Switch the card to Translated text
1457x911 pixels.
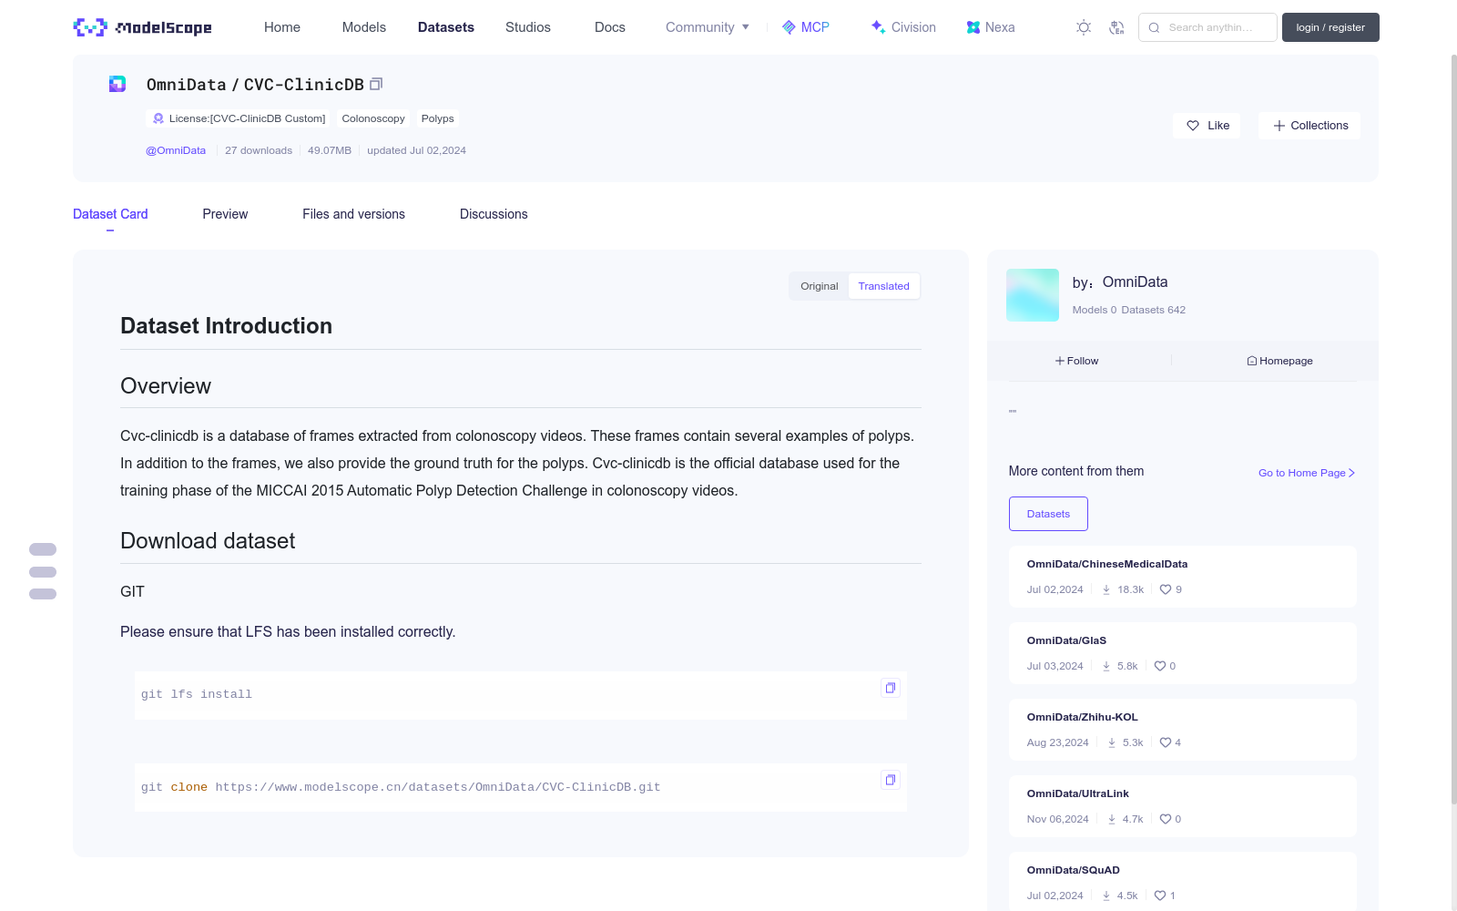tap(883, 286)
